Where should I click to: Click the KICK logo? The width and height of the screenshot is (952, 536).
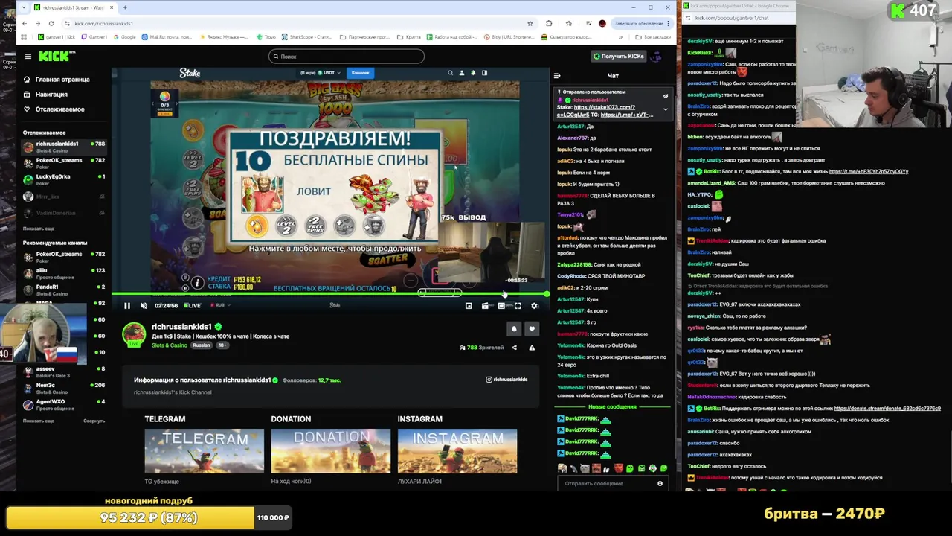pyautogui.click(x=57, y=56)
